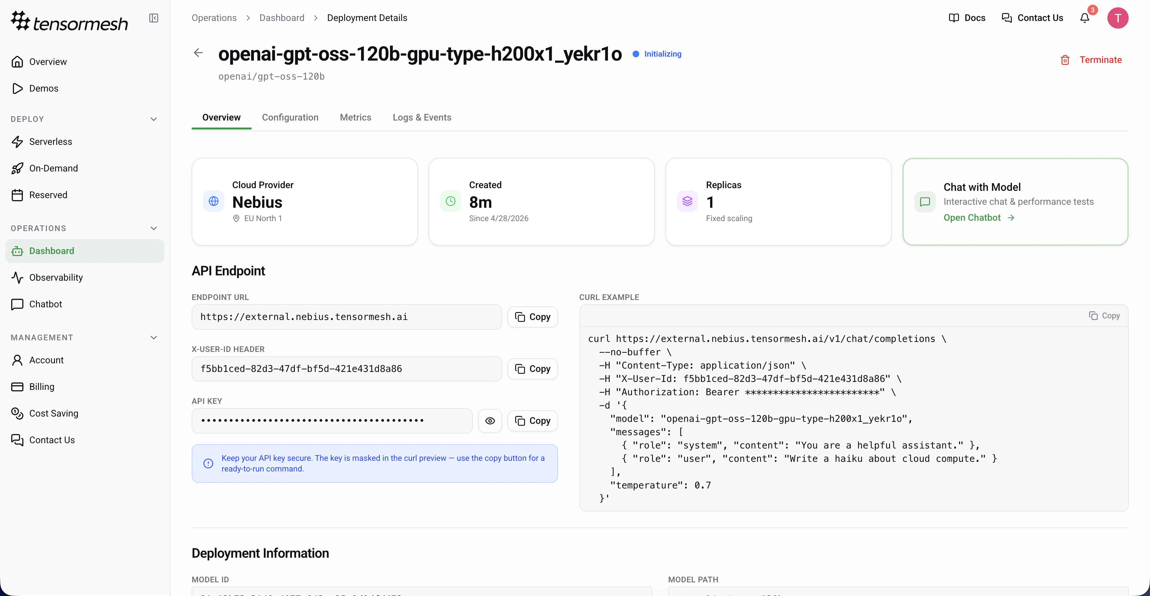Copy the curl example

point(1104,315)
